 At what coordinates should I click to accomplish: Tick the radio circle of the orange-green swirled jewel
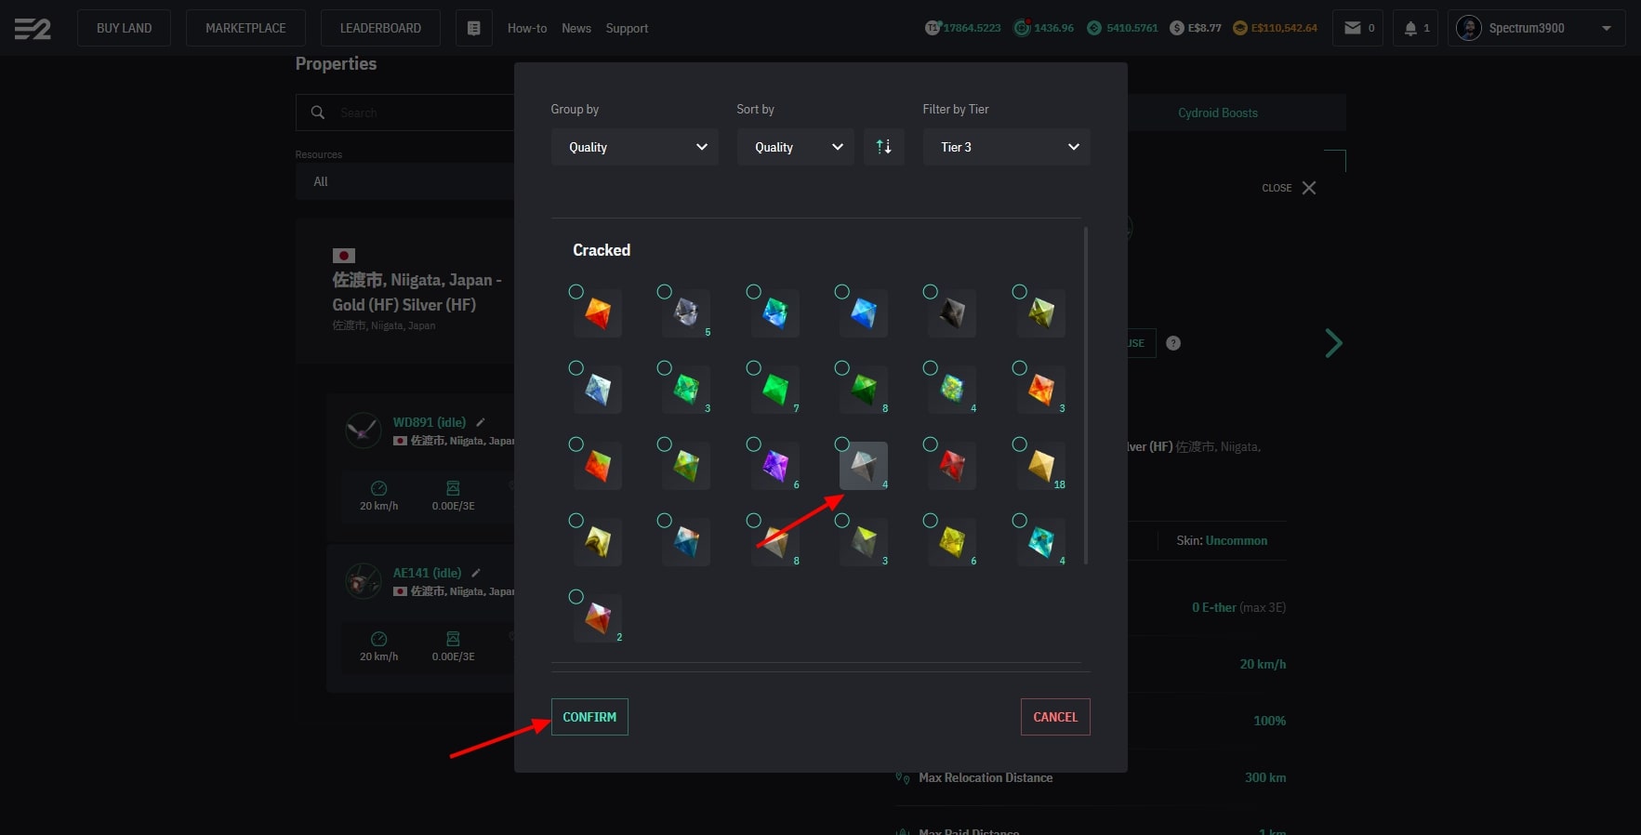[576, 444]
